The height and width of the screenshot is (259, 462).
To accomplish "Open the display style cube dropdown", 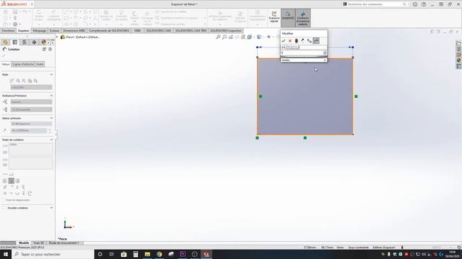I will [x=259, y=37].
